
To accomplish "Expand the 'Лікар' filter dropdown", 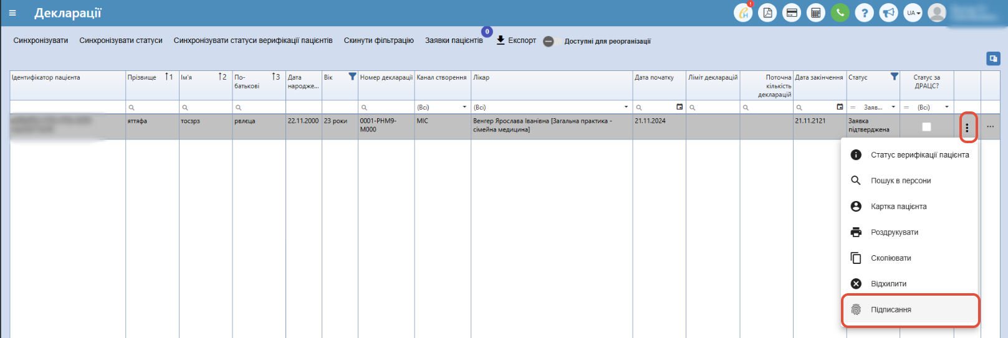I will point(552,107).
